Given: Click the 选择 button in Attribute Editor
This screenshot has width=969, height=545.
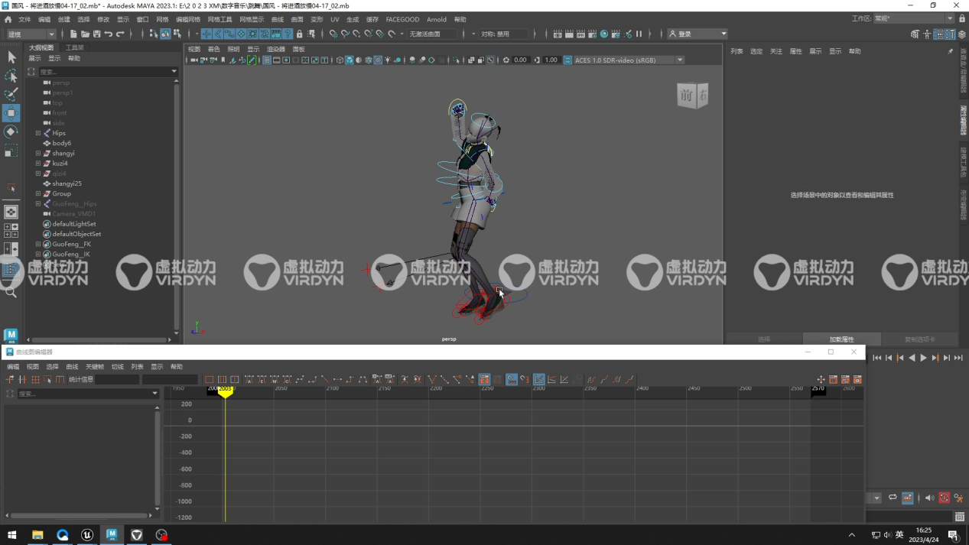Looking at the screenshot, I should tap(763, 339).
